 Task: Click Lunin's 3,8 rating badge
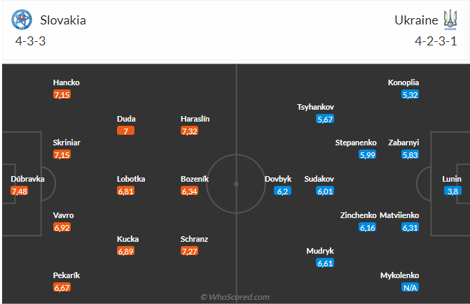(452, 191)
